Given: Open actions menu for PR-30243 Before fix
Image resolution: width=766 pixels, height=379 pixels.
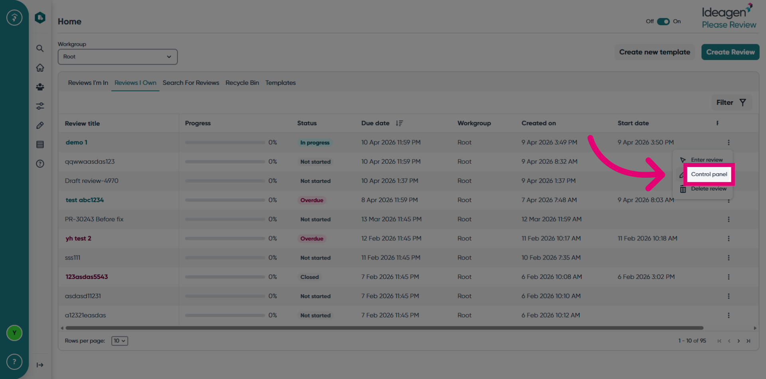Looking at the screenshot, I should [728, 219].
